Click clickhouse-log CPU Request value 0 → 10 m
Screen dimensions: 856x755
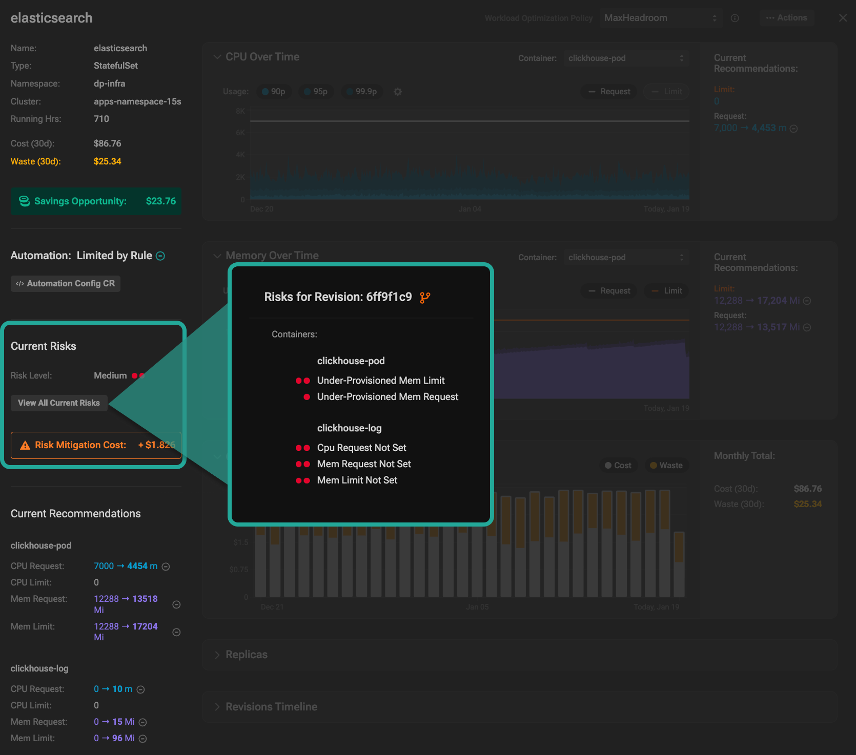point(113,689)
